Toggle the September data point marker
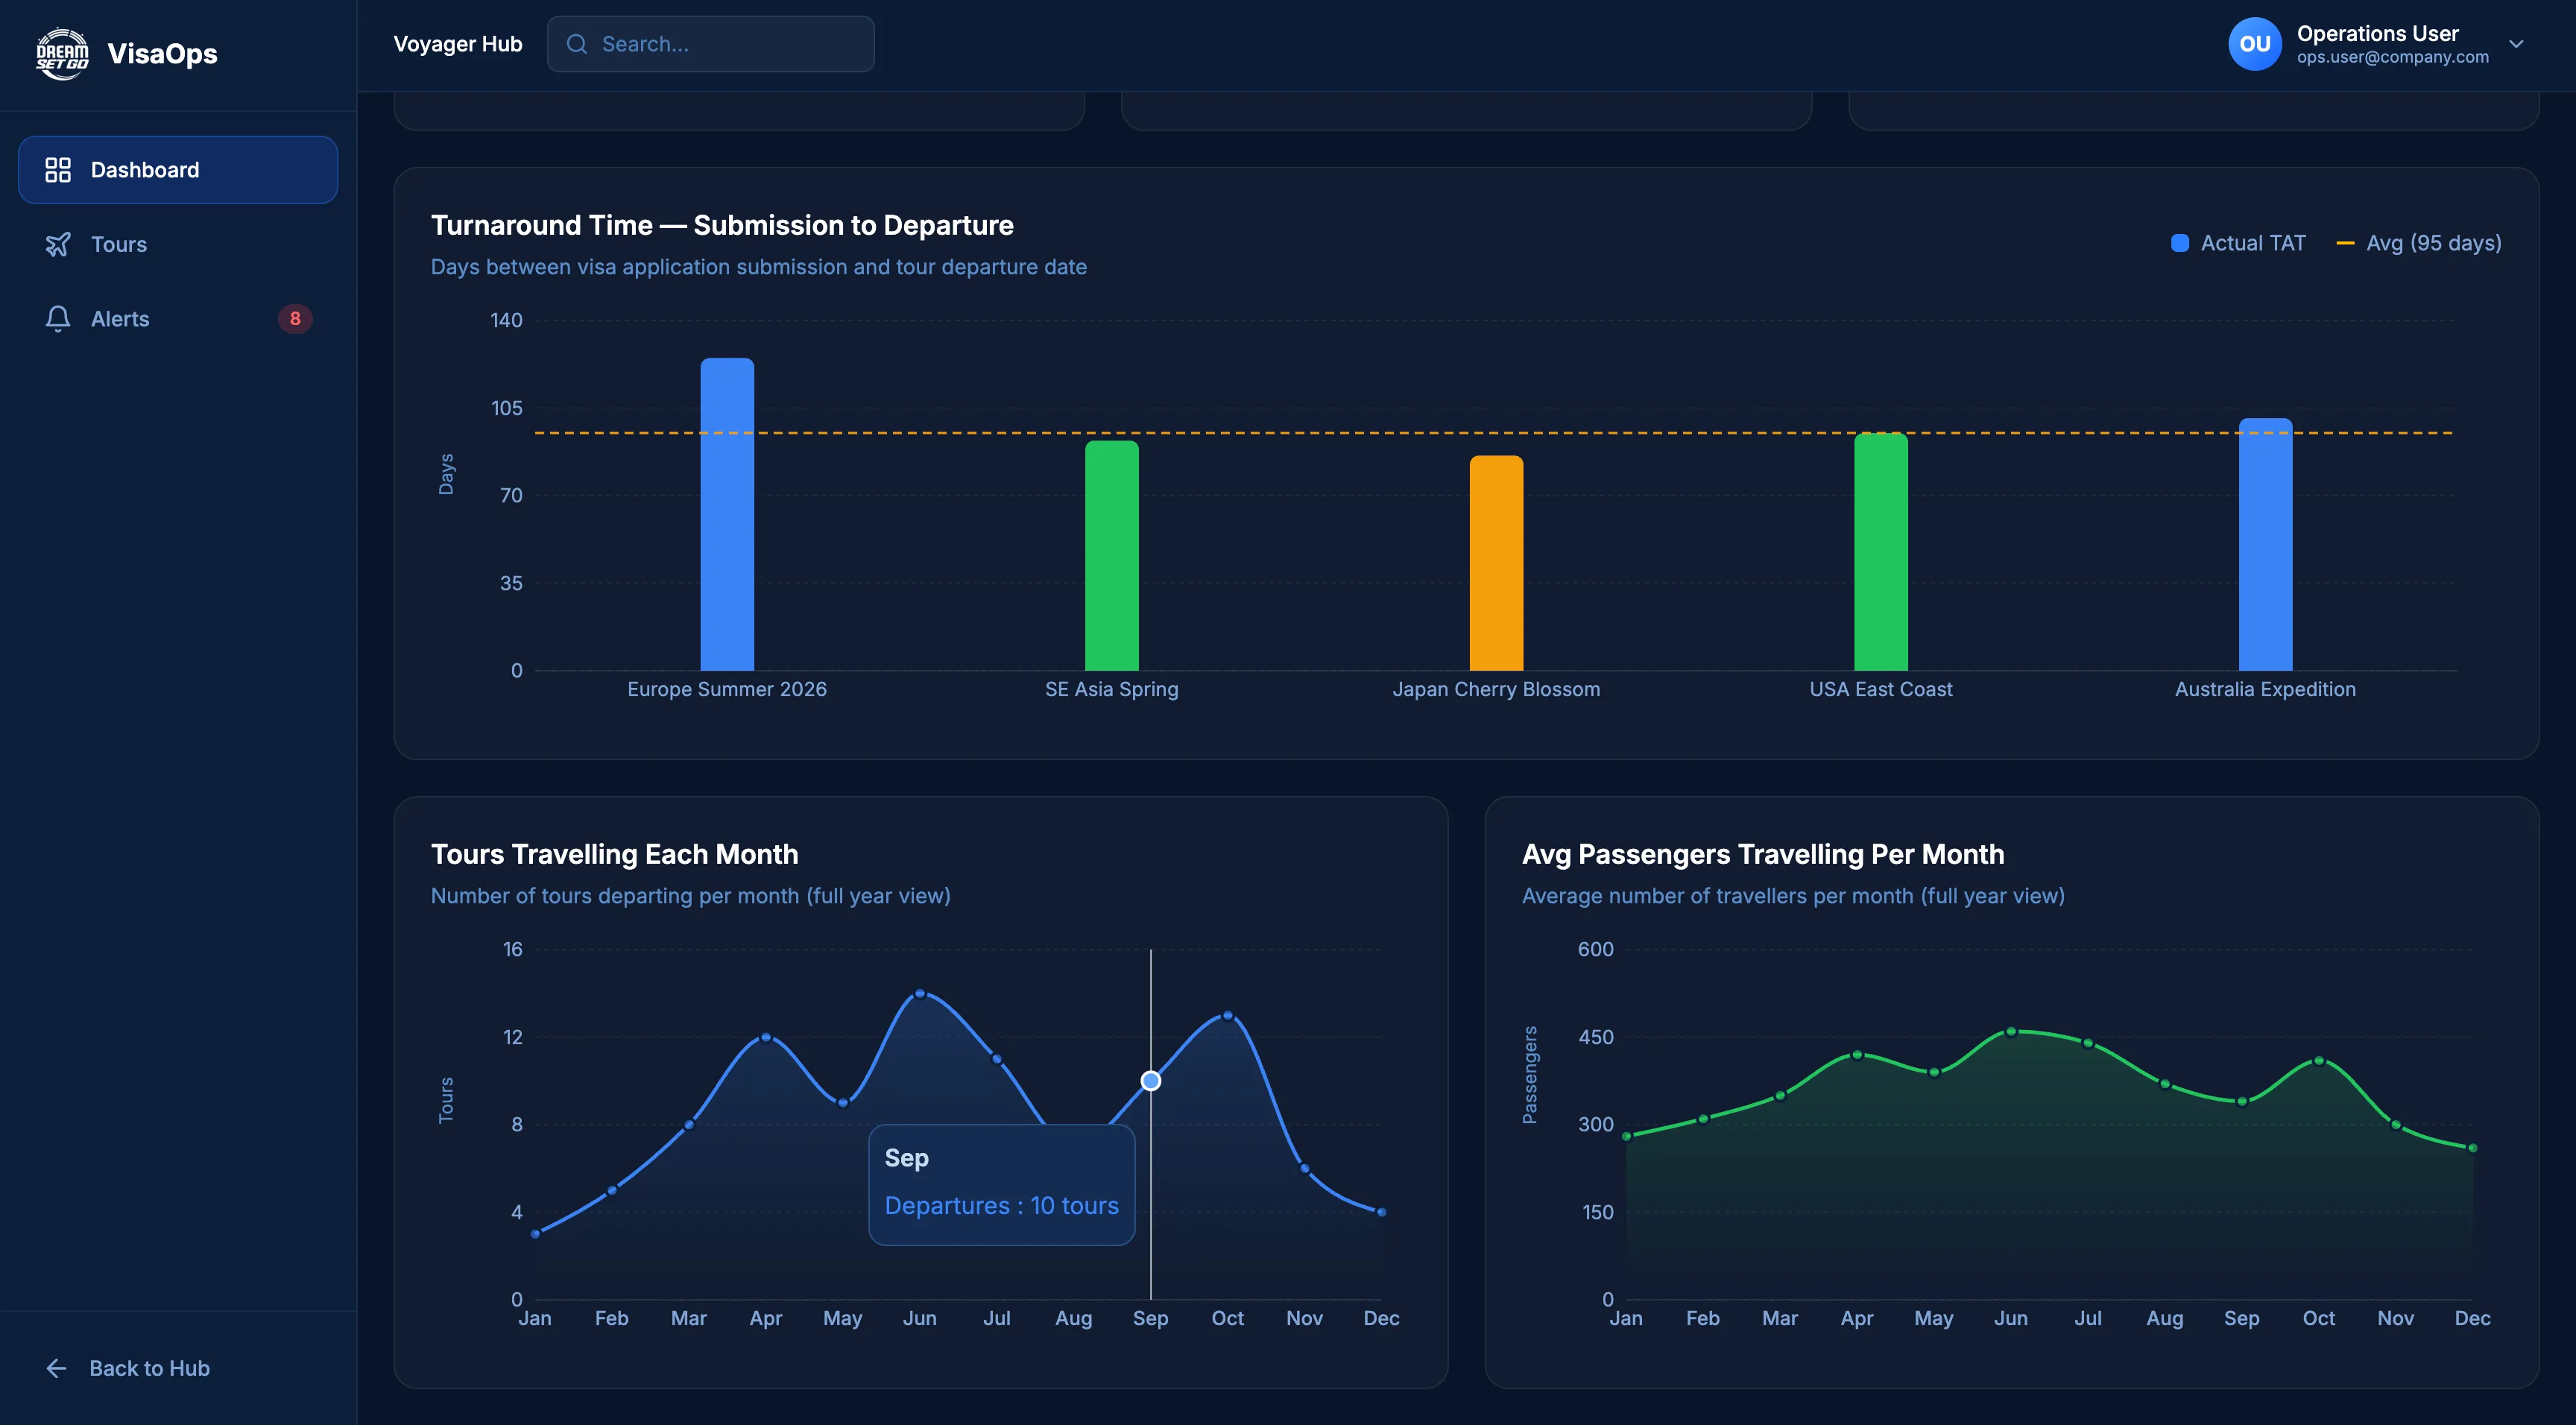Screen dimensions: 2576x1425 [1150, 1080]
